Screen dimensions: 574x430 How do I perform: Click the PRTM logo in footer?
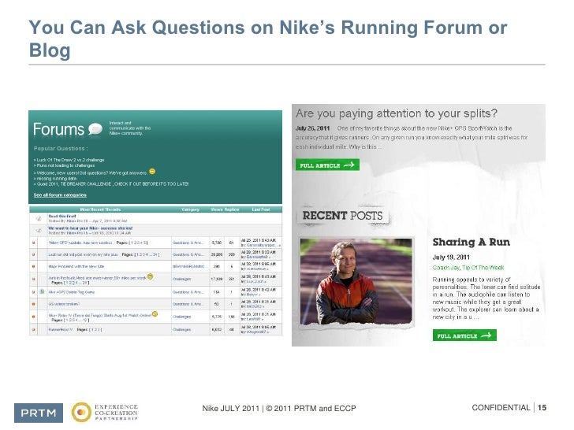[x=39, y=413]
